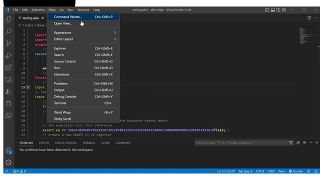320x180 pixels.
Task: Open the Azure icon in activity bar
Action: [x=8, y=91]
